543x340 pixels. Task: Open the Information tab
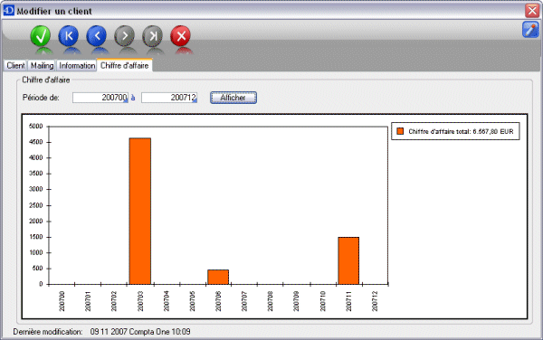click(77, 65)
